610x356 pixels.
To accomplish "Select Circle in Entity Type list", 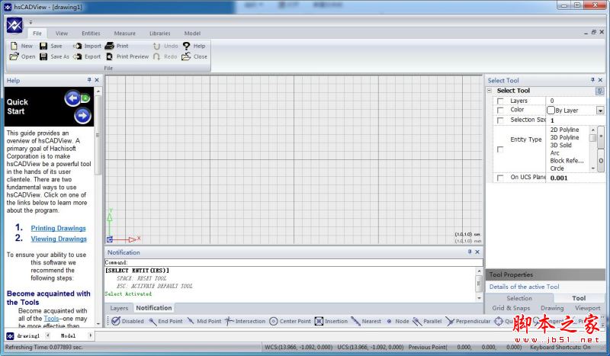I will click(557, 168).
